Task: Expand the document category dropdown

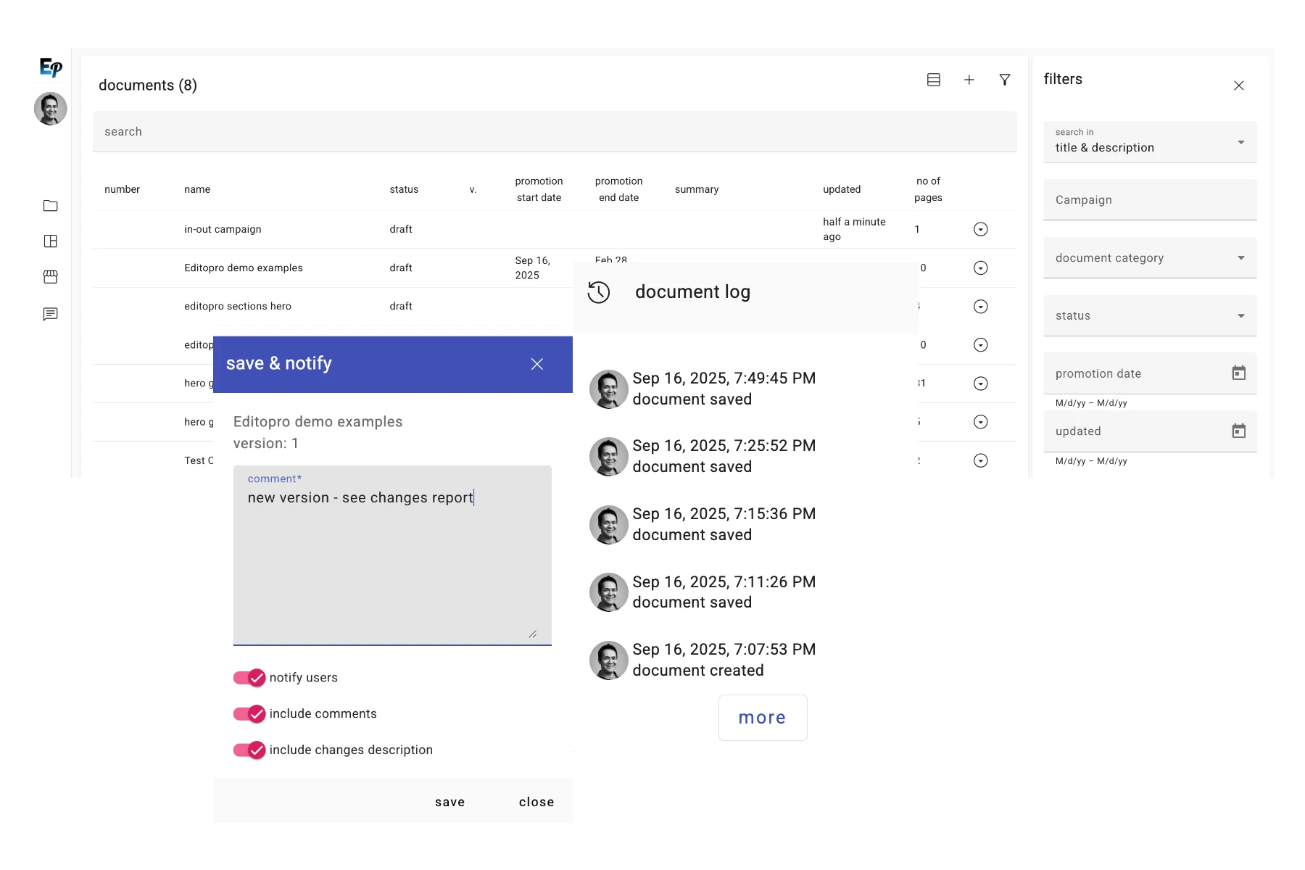Action: (x=1242, y=257)
